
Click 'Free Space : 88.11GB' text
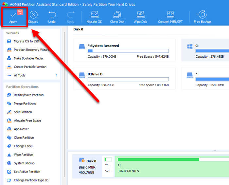(x=154, y=85)
